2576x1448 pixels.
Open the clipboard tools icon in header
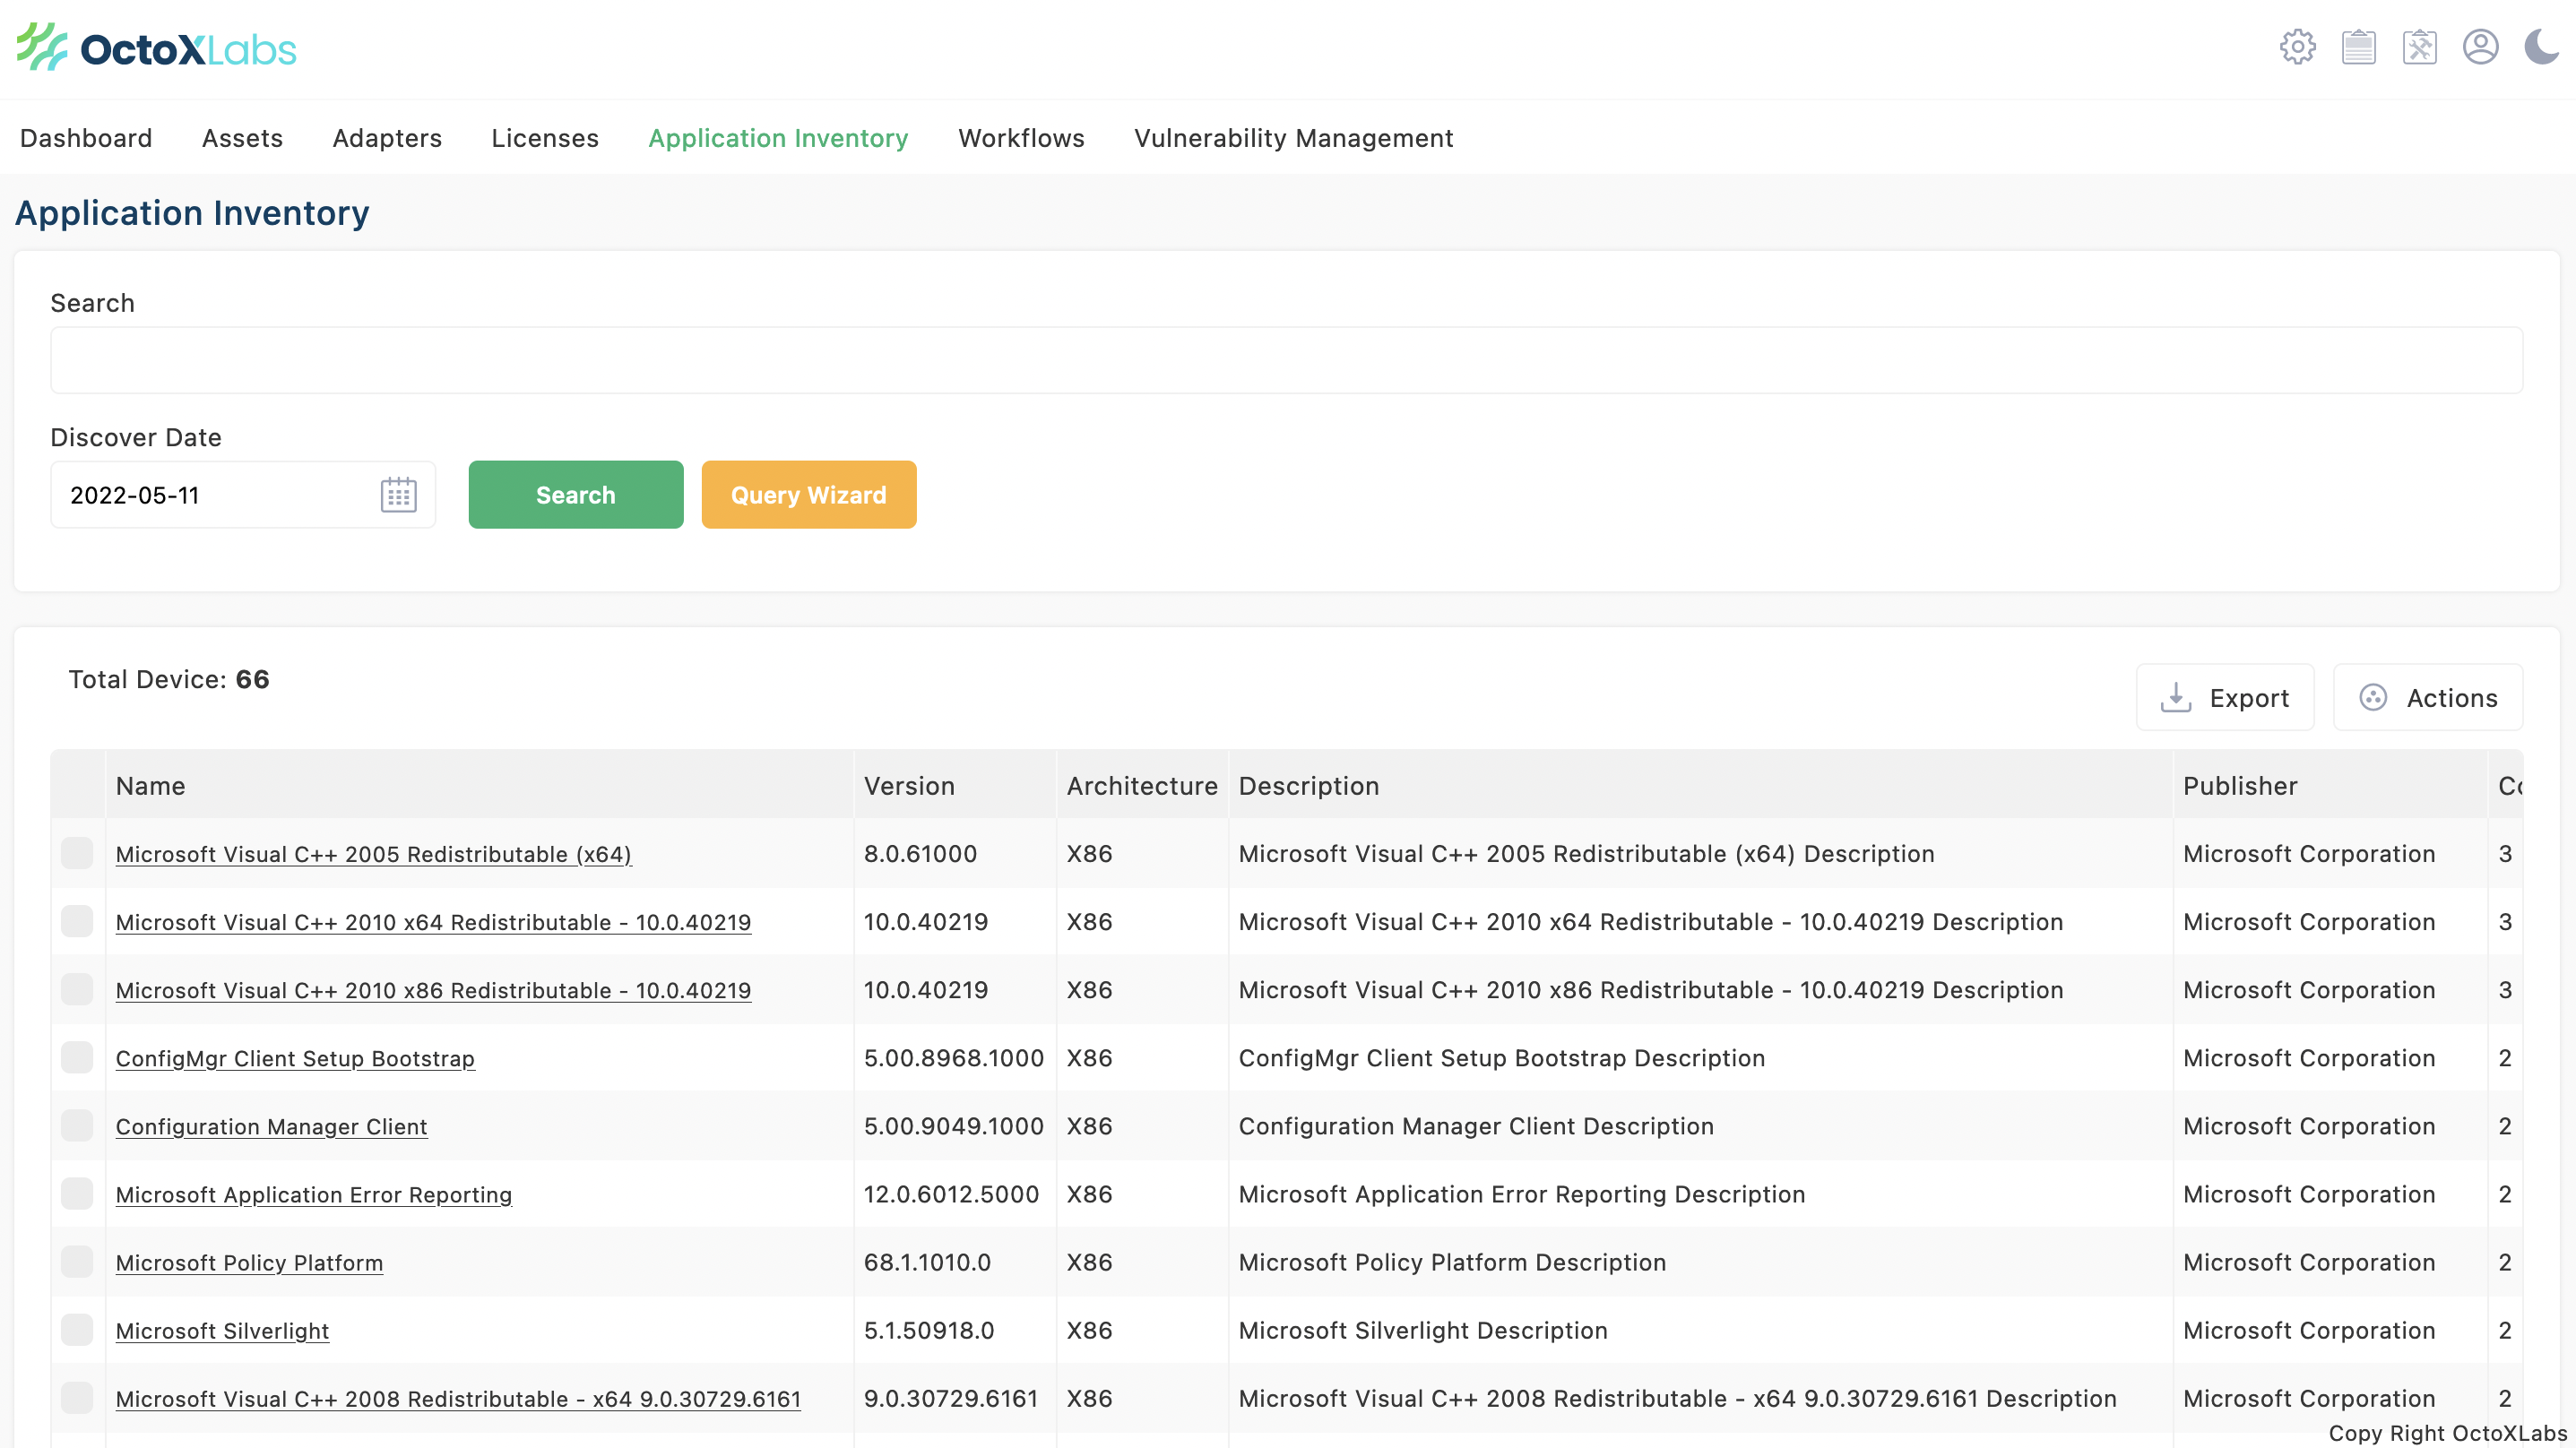pyautogui.click(x=2419, y=47)
